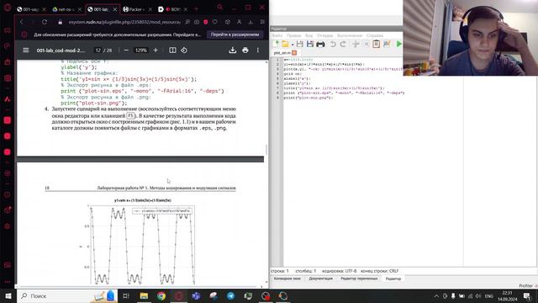Close the Packer browser tab
Viewport: 538px width, 303px height.
point(150,9)
